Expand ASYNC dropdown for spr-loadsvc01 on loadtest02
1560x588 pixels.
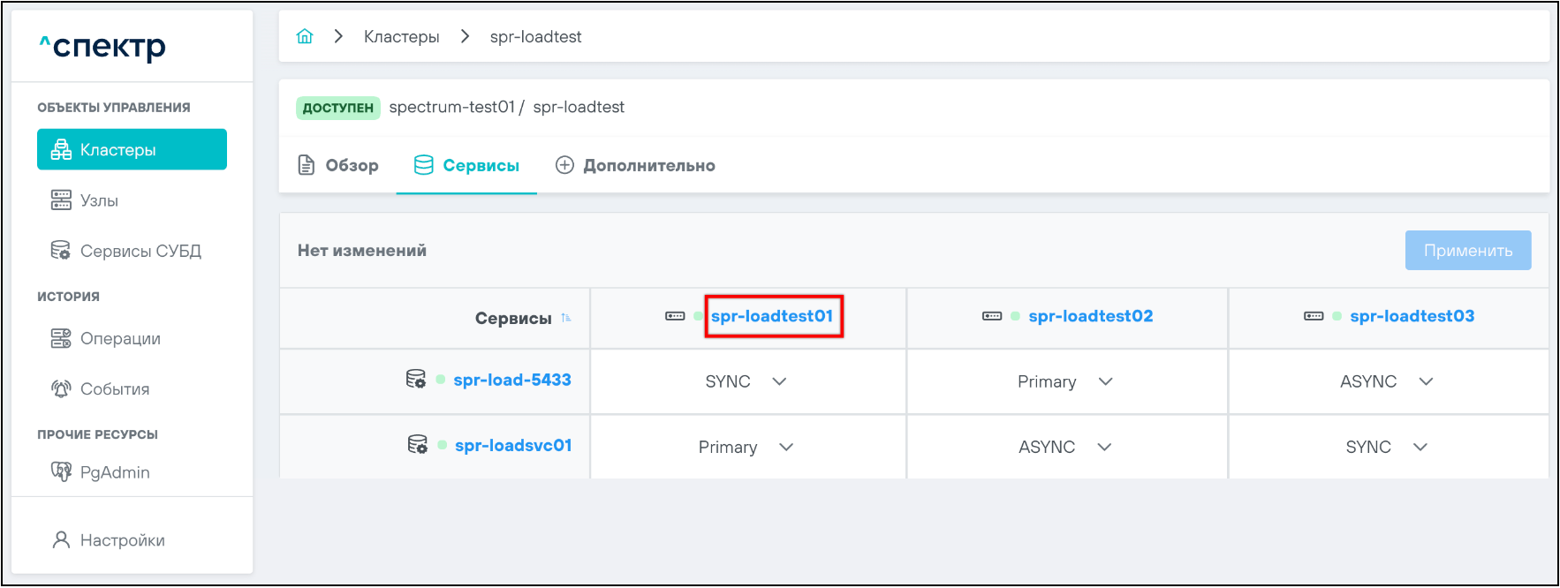pos(1104,447)
